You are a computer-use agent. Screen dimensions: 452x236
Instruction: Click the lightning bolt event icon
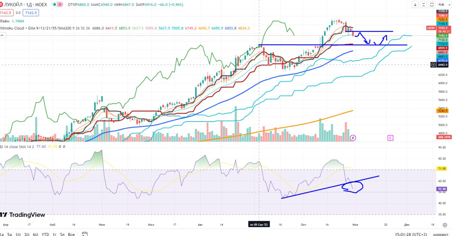352,137
